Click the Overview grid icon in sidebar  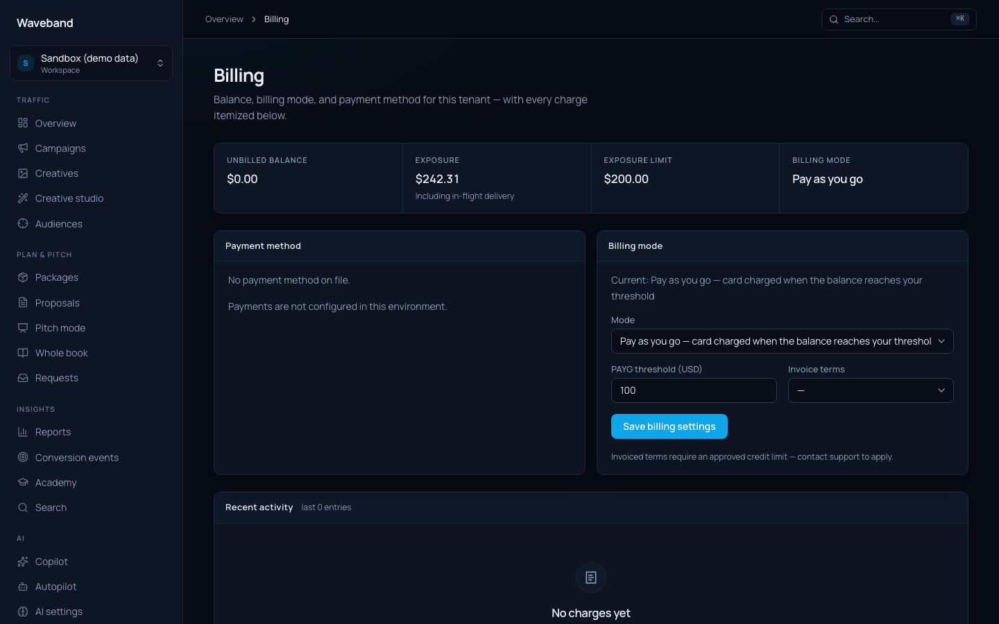pyautogui.click(x=23, y=123)
